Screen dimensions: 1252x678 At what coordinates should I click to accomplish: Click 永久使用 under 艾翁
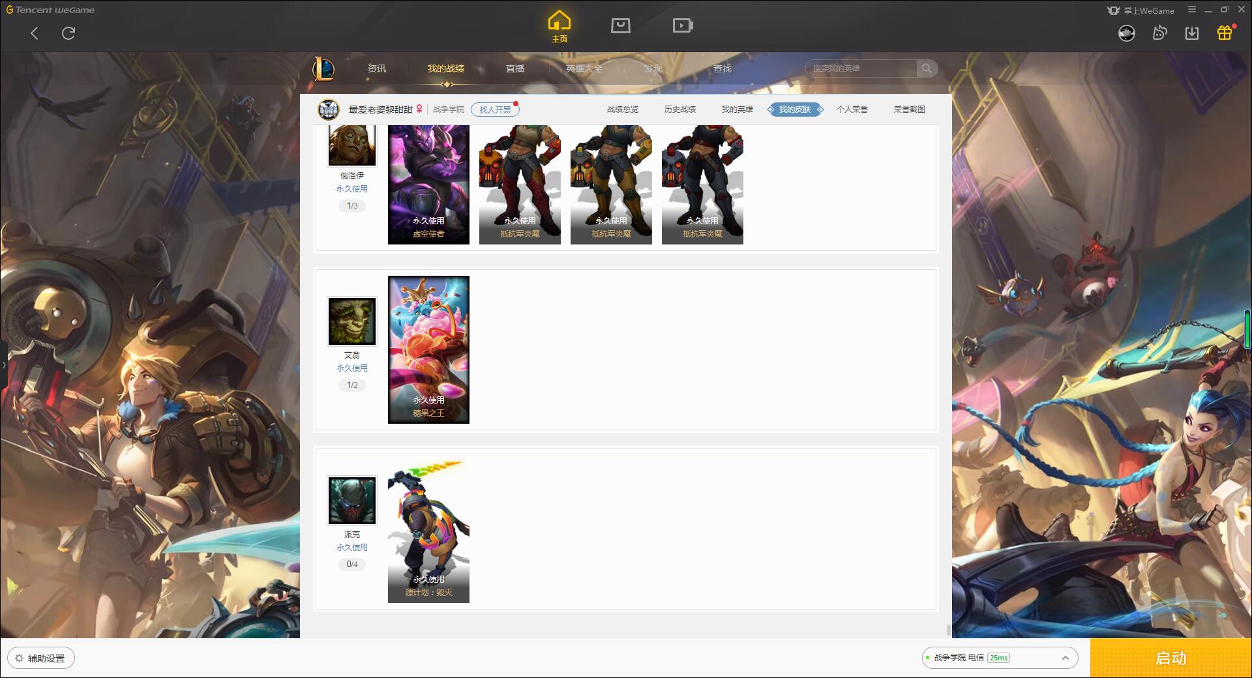click(352, 368)
